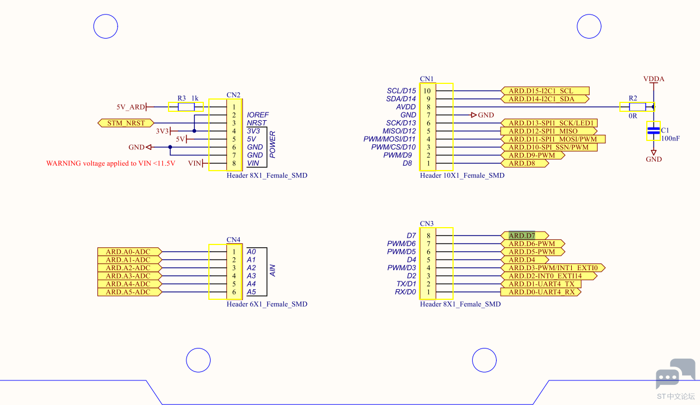
Task: Select the AVDD pin label
Action: tap(406, 107)
